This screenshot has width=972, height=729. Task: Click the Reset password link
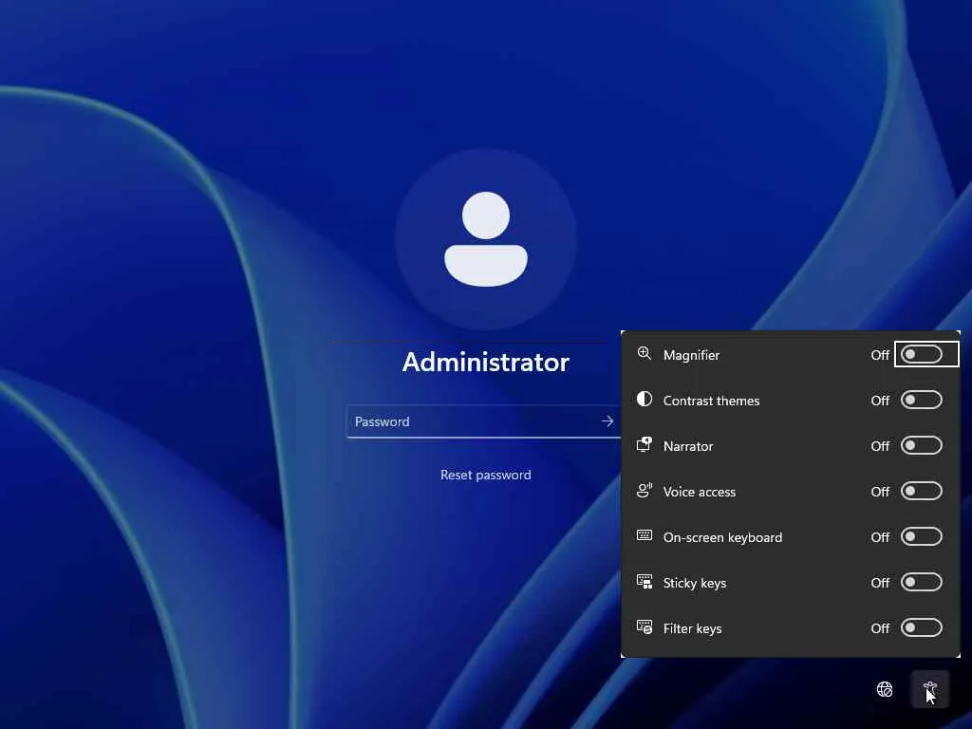(x=485, y=475)
